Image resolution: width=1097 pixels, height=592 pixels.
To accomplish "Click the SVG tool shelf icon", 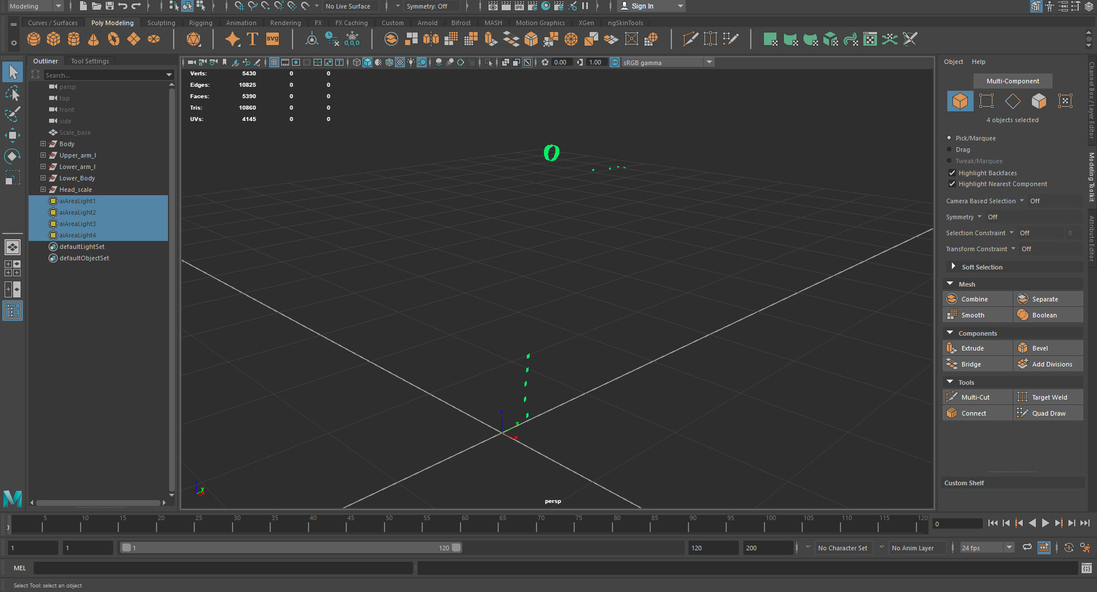I will (x=273, y=39).
